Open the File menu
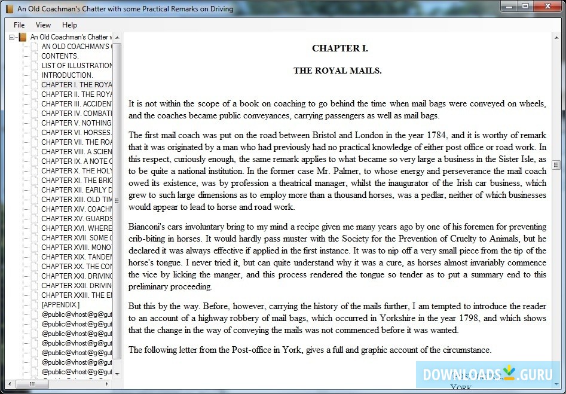 (19, 25)
